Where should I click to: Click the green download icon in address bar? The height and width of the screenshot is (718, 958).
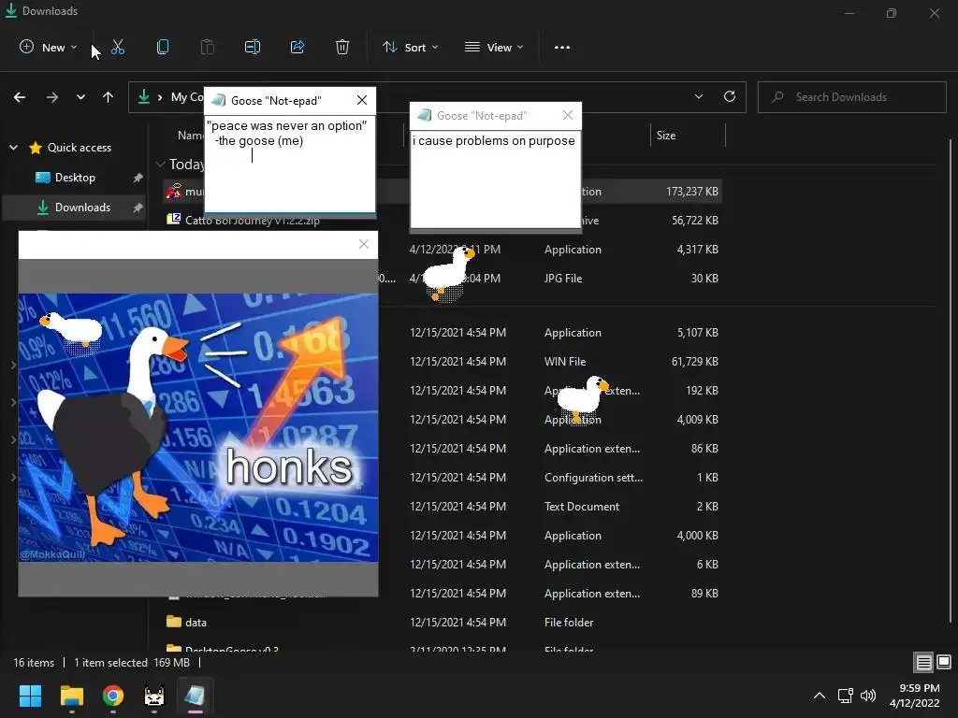coord(143,96)
